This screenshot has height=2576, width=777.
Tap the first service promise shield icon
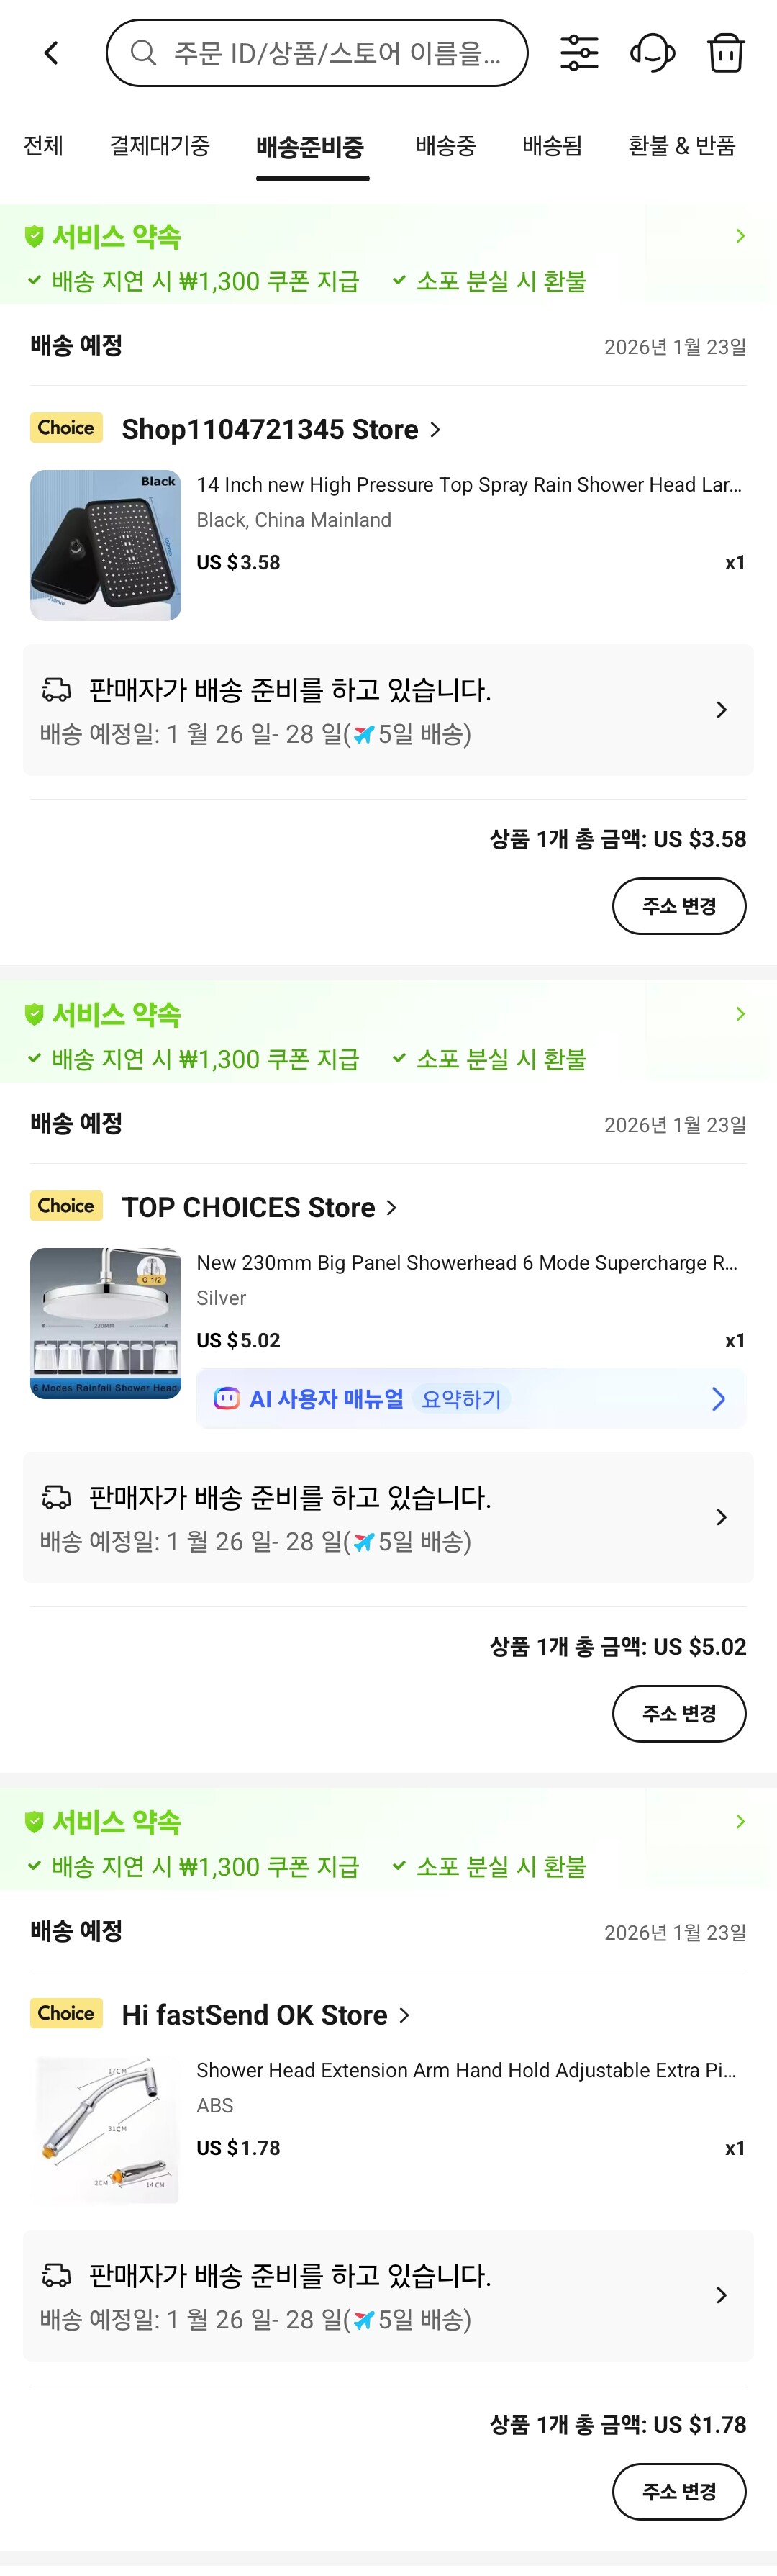coord(34,236)
